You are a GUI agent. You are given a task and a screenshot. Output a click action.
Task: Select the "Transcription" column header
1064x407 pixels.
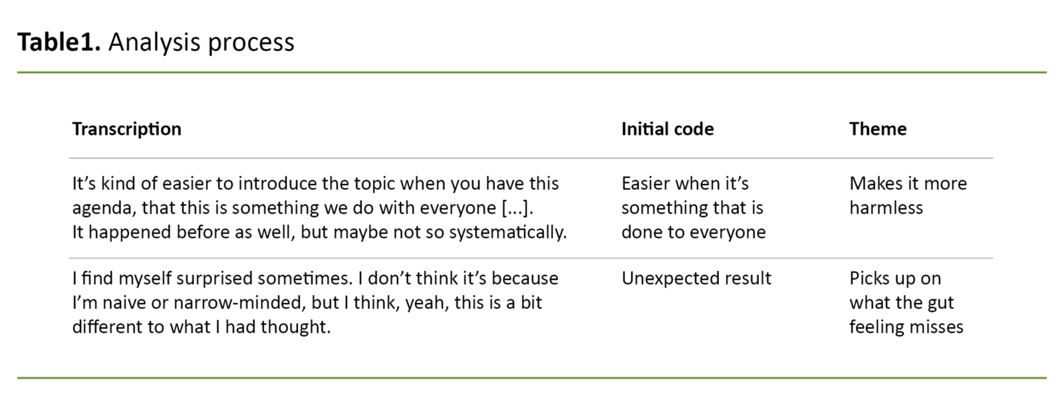pyautogui.click(x=126, y=129)
